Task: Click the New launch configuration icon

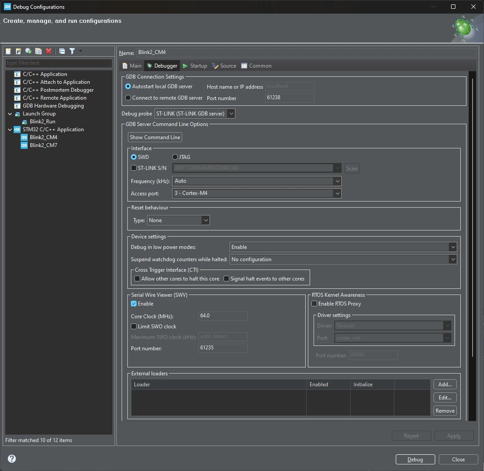Action: [8, 51]
